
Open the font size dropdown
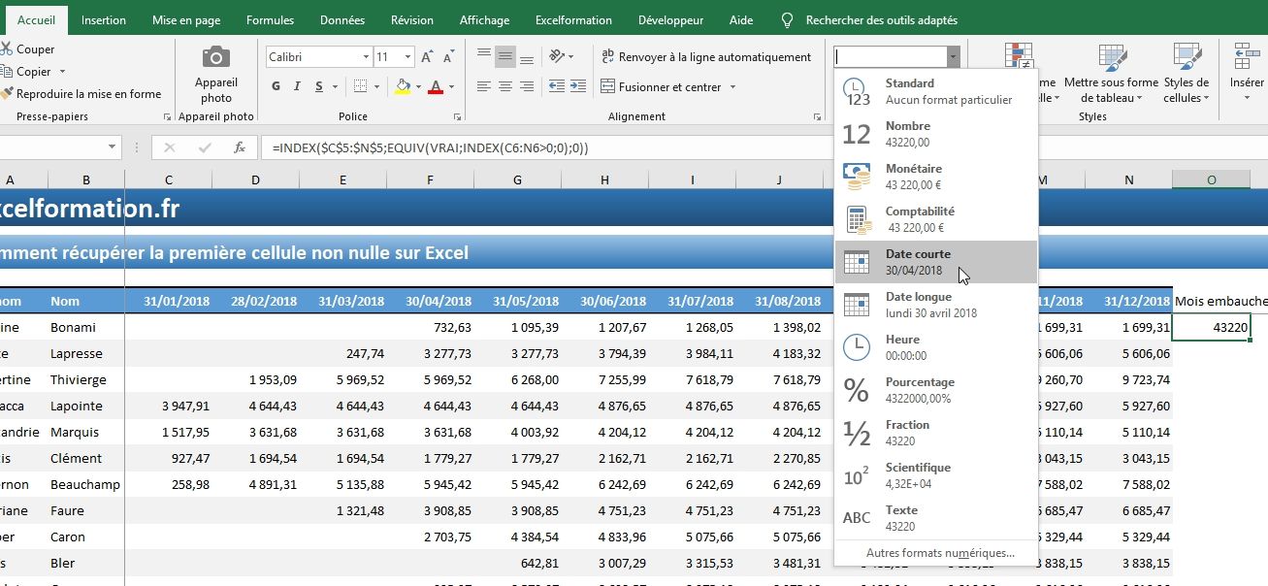tap(408, 56)
